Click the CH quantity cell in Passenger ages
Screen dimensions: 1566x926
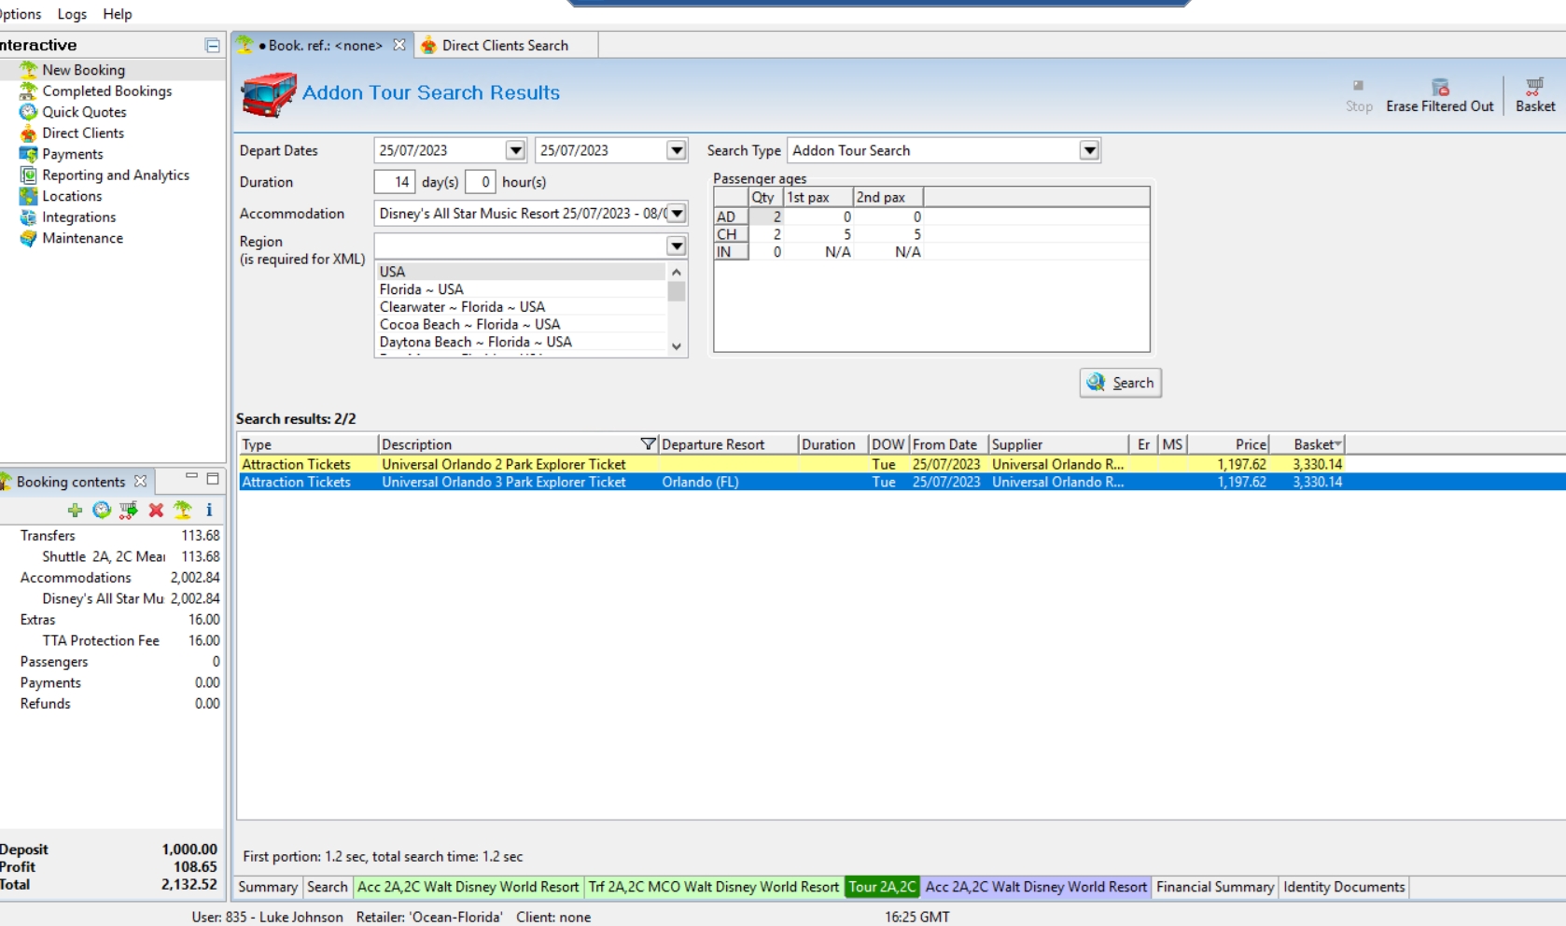(766, 234)
